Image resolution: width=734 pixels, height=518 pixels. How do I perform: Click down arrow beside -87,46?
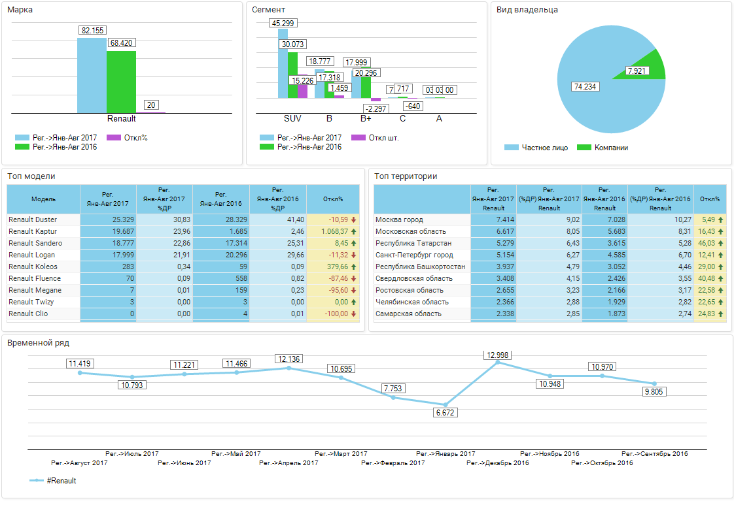point(354,279)
